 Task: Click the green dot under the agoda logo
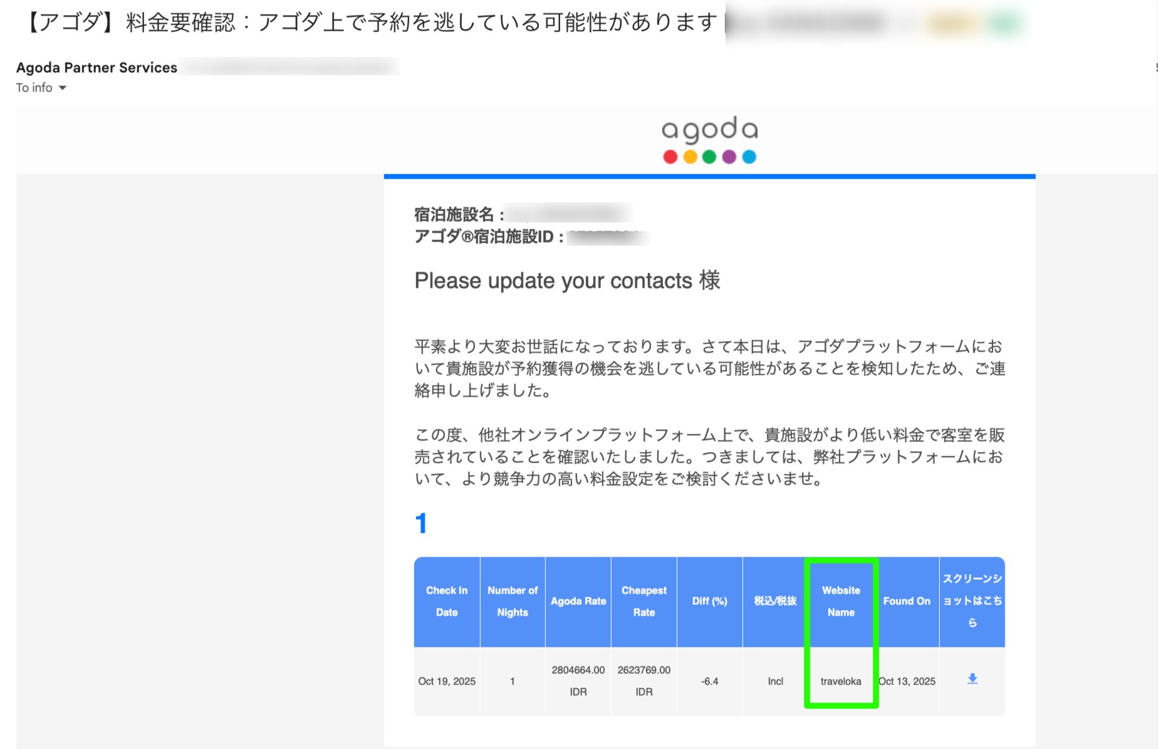coord(709,157)
